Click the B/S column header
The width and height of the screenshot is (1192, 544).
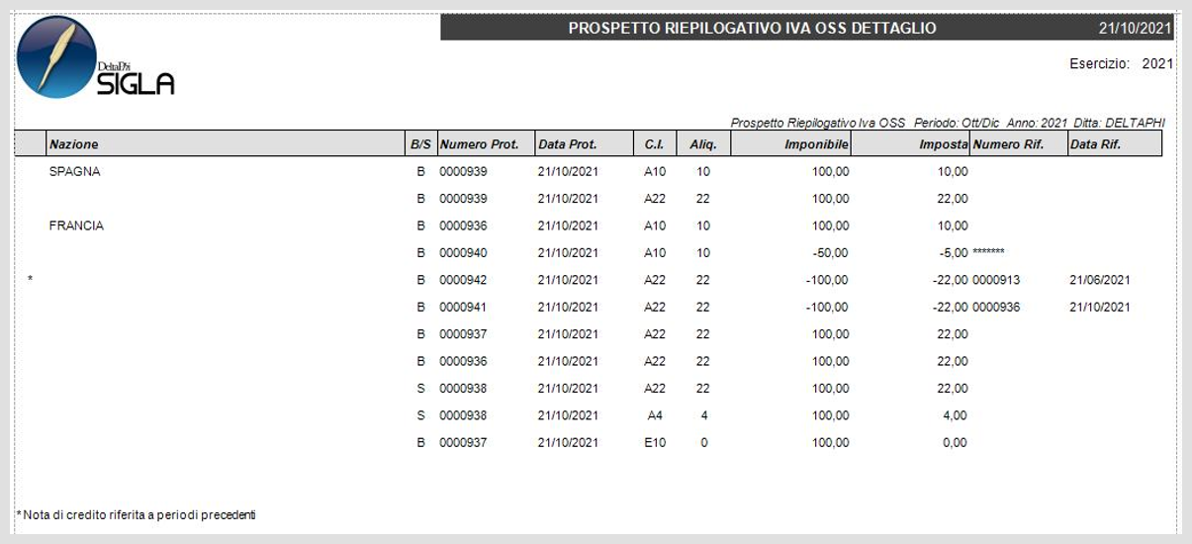pyautogui.click(x=420, y=144)
